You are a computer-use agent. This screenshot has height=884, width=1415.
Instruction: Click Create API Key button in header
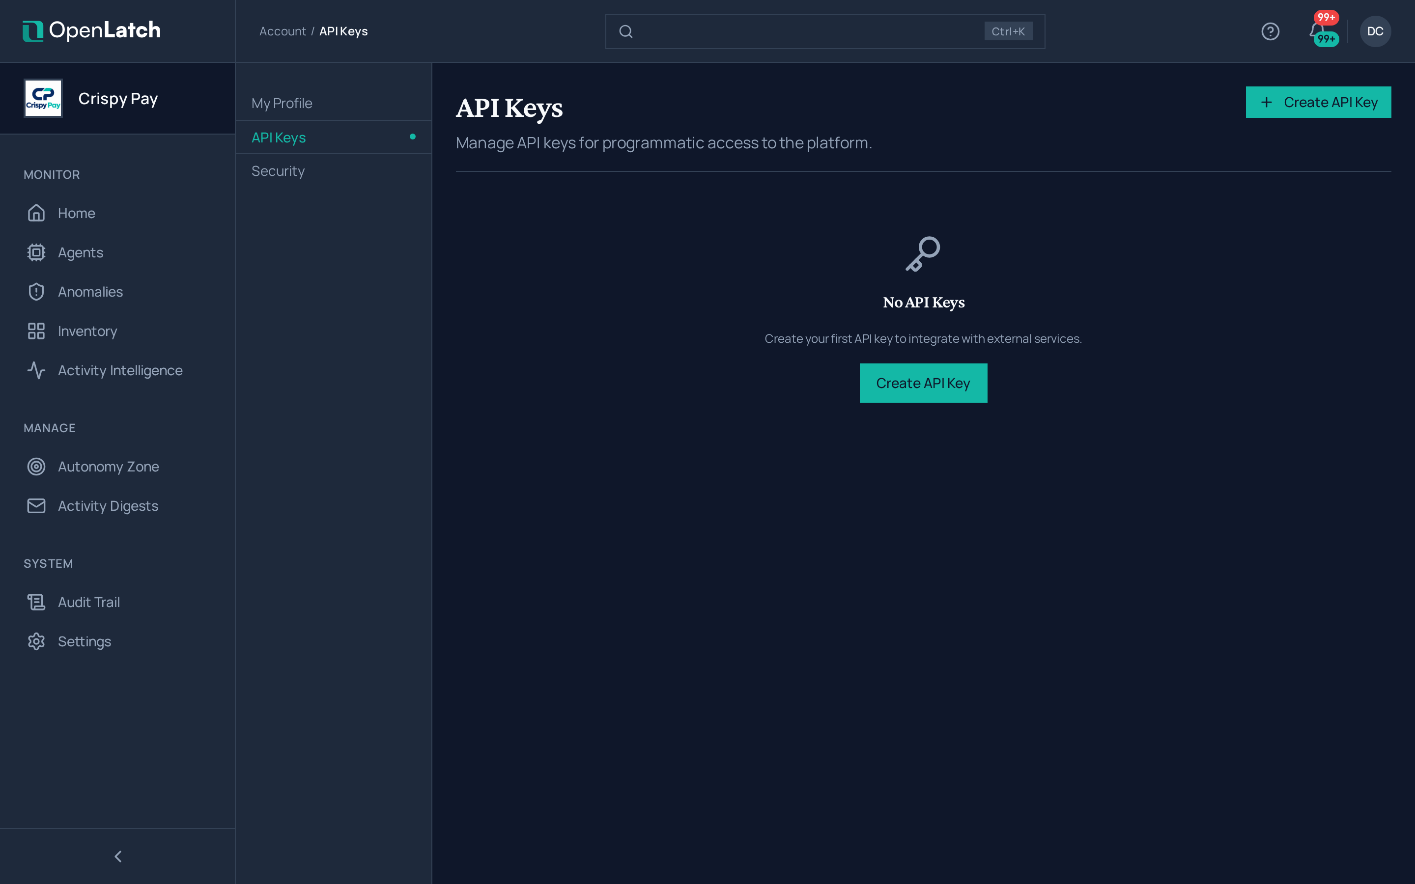1318,102
